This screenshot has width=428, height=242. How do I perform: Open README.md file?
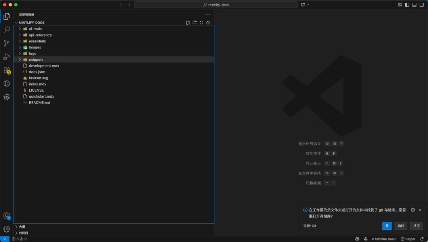point(114,103)
